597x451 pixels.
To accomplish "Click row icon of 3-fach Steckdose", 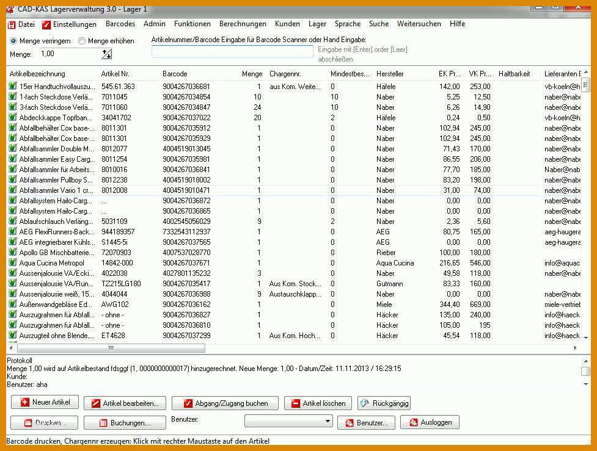I will 13,107.
